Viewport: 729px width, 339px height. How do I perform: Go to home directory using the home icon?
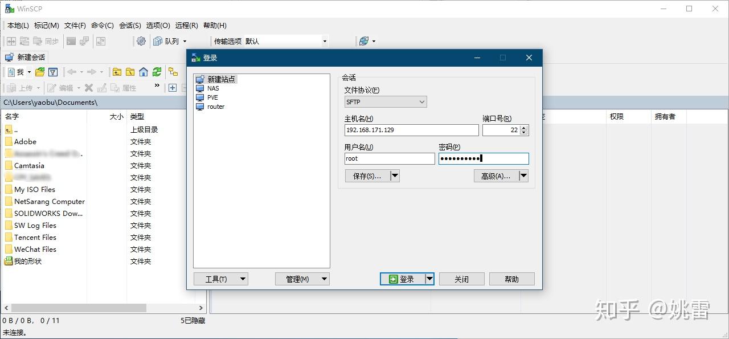tap(142, 72)
